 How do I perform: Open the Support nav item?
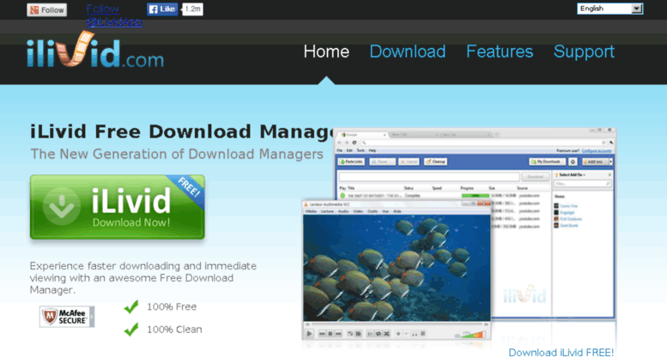584,51
